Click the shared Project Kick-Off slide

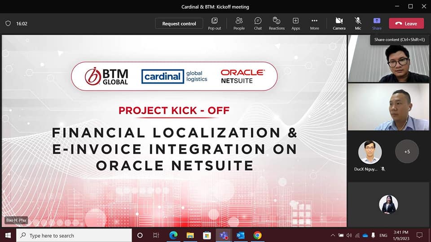click(x=174, y=131)
